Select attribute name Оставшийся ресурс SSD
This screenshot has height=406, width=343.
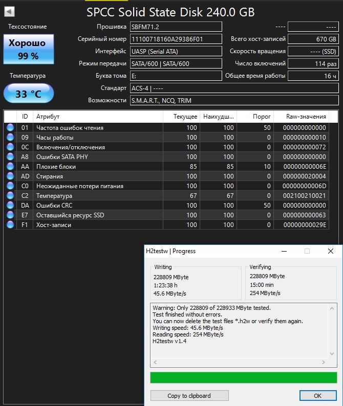pos(70,215)
